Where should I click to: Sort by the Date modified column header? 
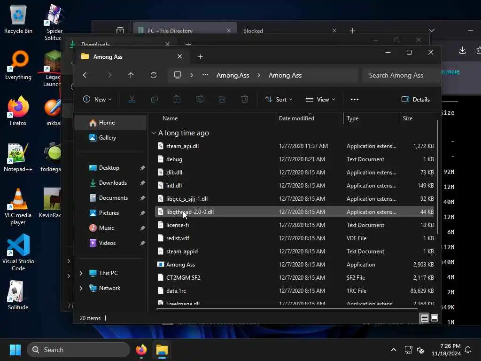pos(296,118)
